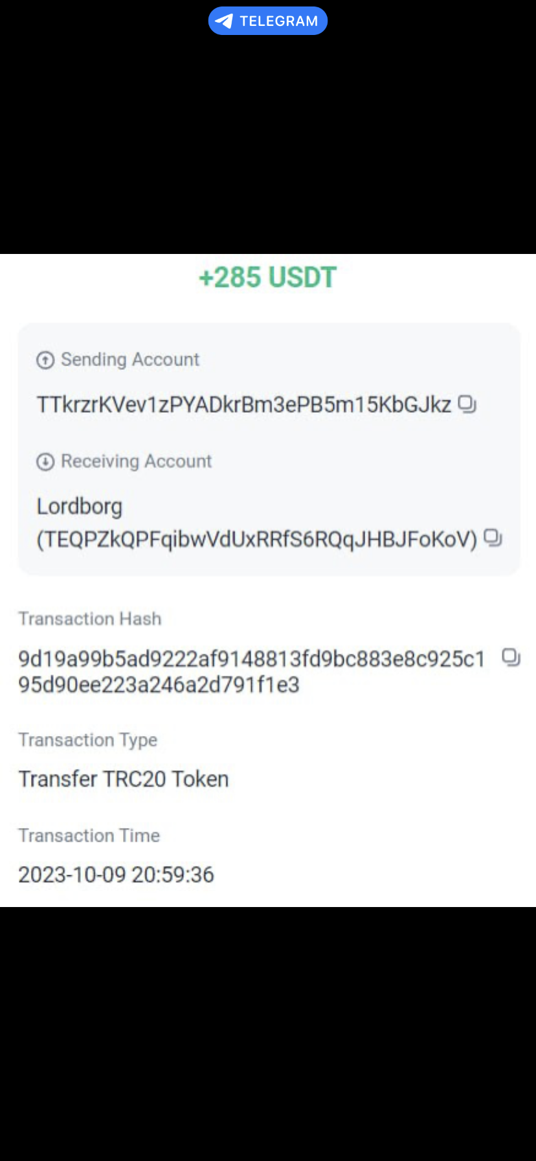536x1161 pixels.
Task: Select the Transaction Type label
Action: (87, 740)
